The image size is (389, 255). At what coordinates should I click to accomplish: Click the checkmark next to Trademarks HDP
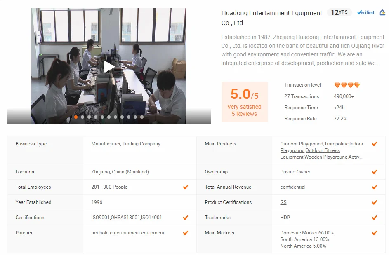pyautogui.click(x=375, y=218)
